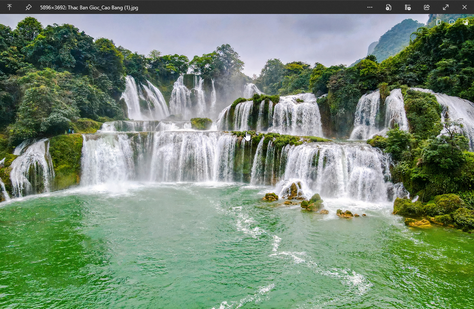Pin the preview window with the pushpin
Image resolution: width=474 pixels, height=309 pixels.
(28, 7)
